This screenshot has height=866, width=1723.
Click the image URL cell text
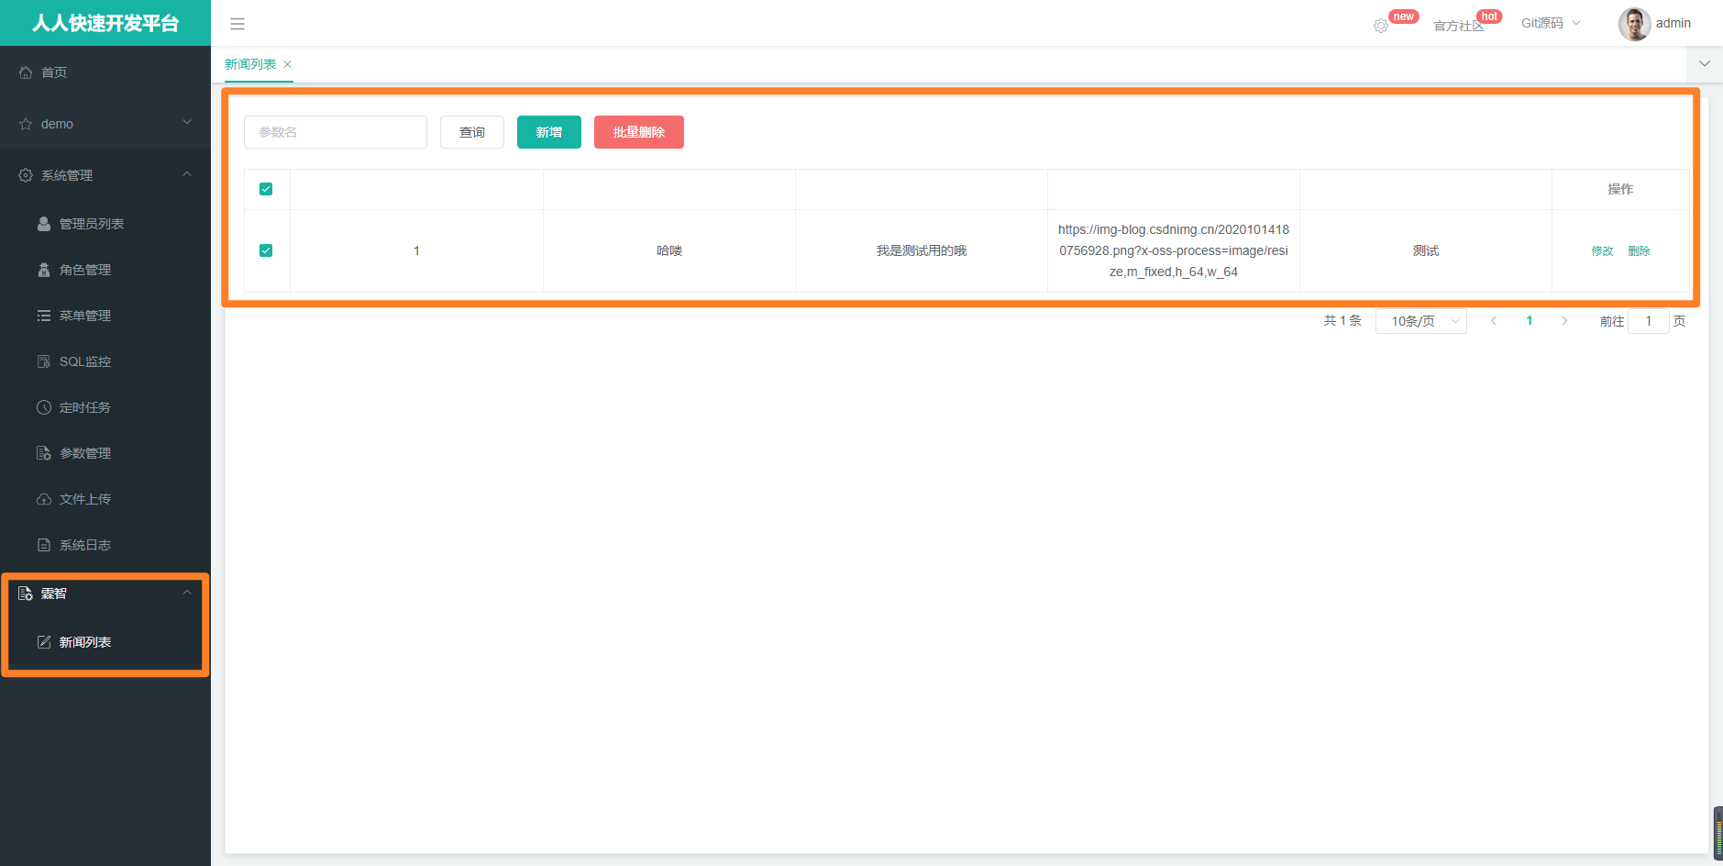click(1174, 250)
